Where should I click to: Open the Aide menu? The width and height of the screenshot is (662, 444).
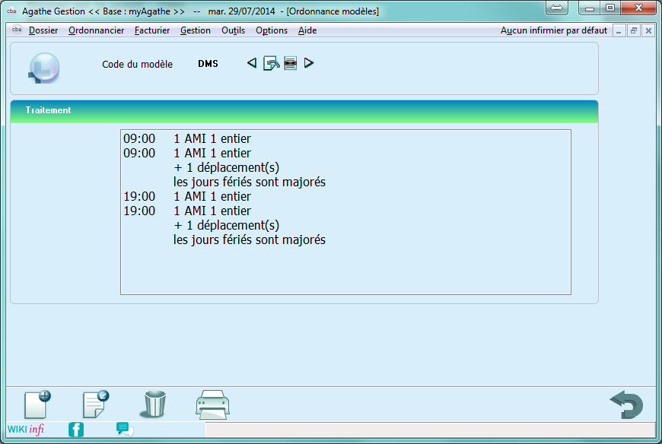coord(307,30)
